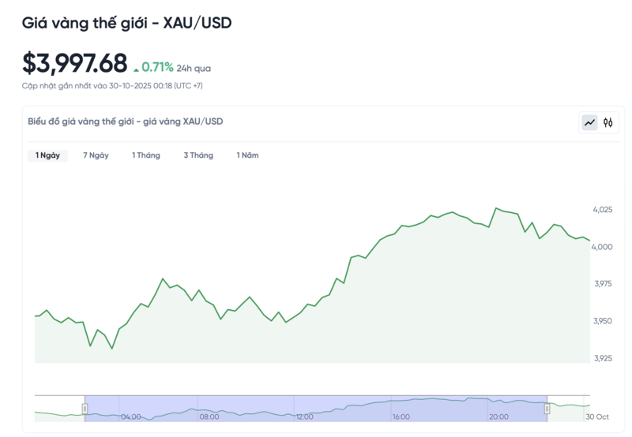Click the left handle of range slider
The height and width of the screenshot is (437, 632).
point(85,408)
